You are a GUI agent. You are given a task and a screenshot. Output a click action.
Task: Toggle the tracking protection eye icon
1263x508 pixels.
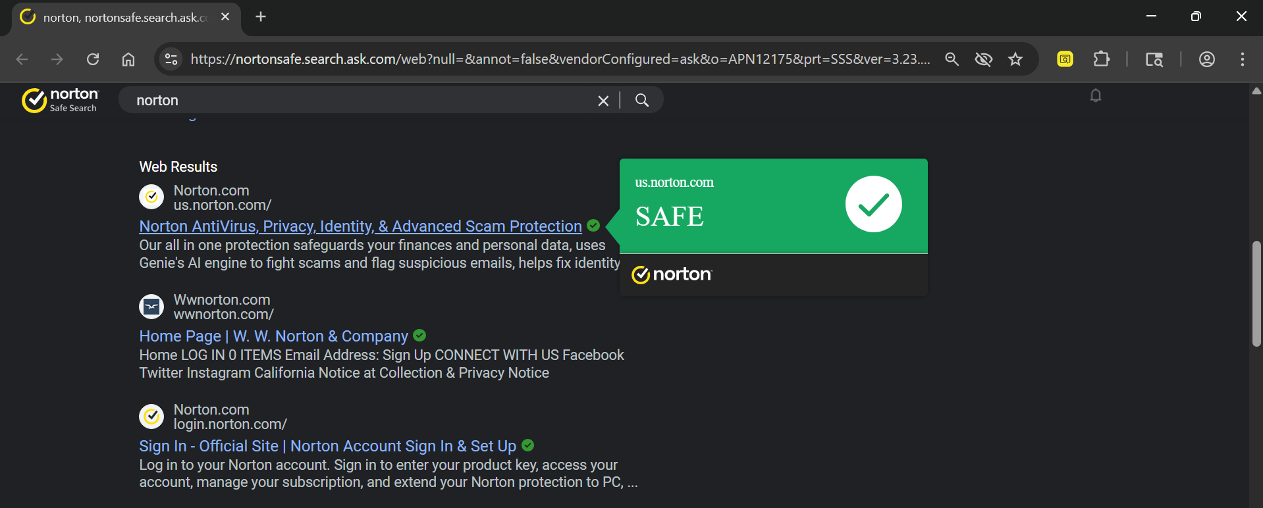(983, 59)
